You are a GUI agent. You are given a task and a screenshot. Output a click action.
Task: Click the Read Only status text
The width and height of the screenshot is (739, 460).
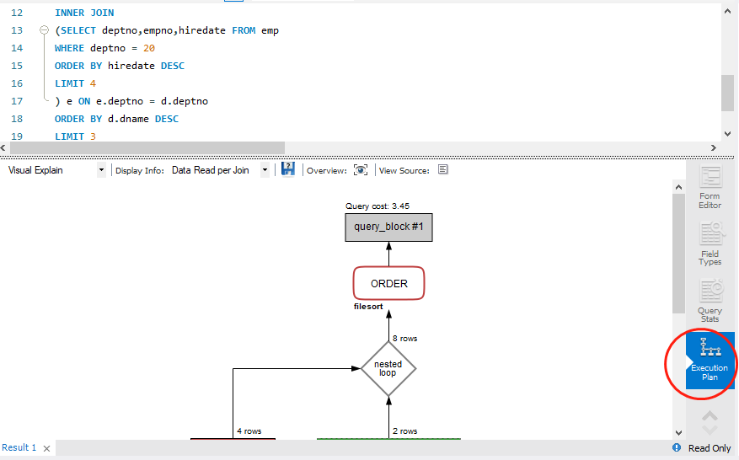[x=710, y=448]
